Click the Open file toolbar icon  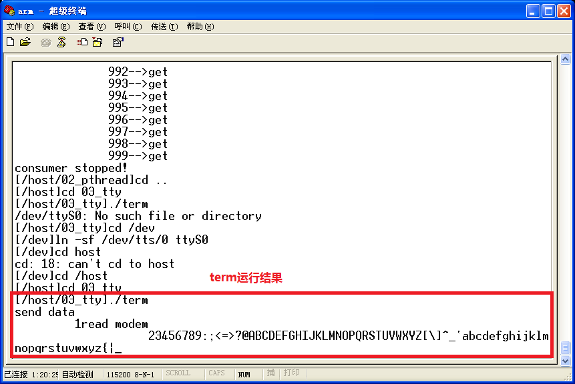click(25, 42)
